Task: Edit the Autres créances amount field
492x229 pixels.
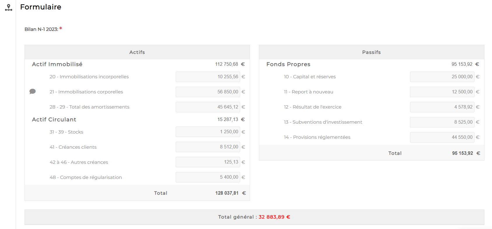Action: (207, 162)
